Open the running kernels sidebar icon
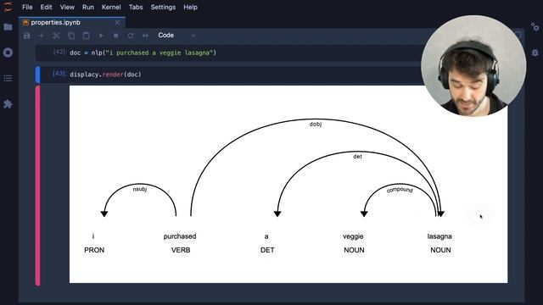 [8, 53]
